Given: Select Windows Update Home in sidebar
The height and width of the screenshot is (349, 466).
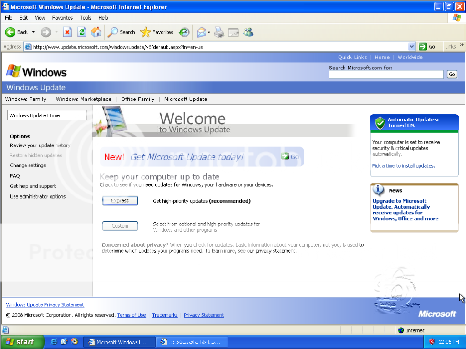Looking at the screenshot, I should pos(47,115).
